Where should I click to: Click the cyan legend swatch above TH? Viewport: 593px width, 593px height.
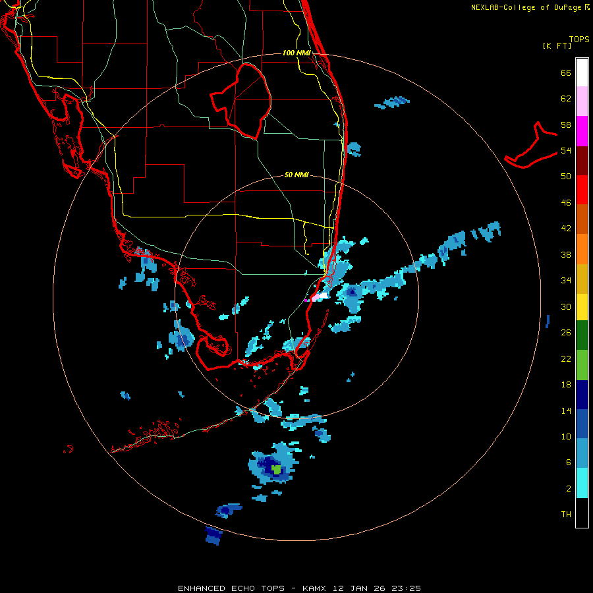point(582,483)
